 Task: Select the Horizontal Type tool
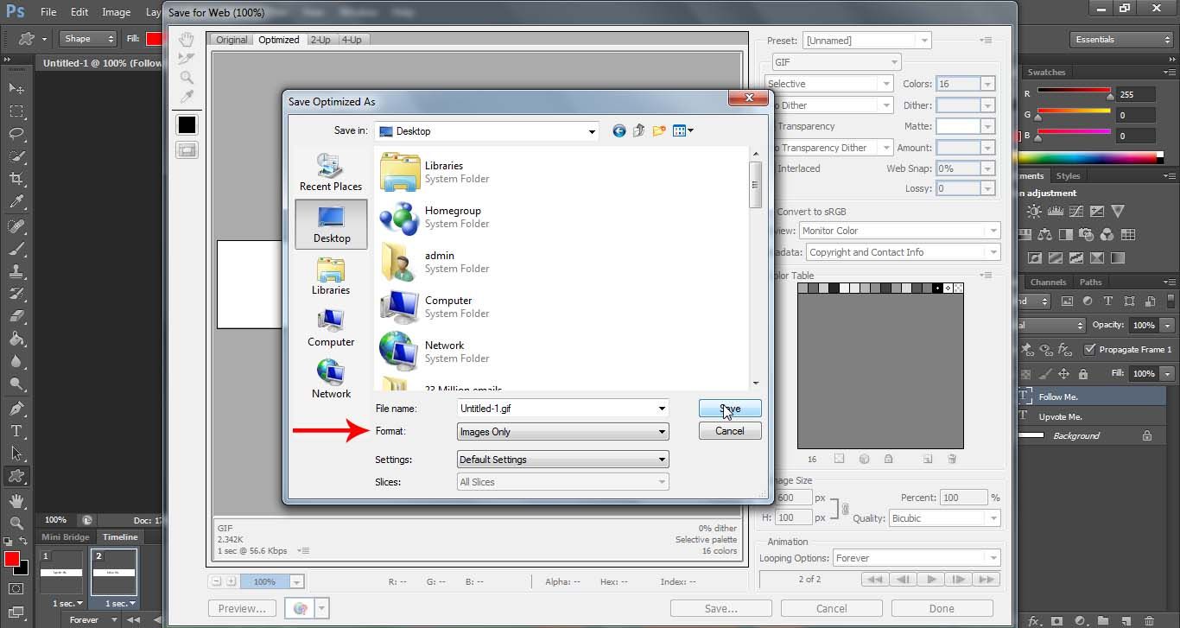point(16,431)
